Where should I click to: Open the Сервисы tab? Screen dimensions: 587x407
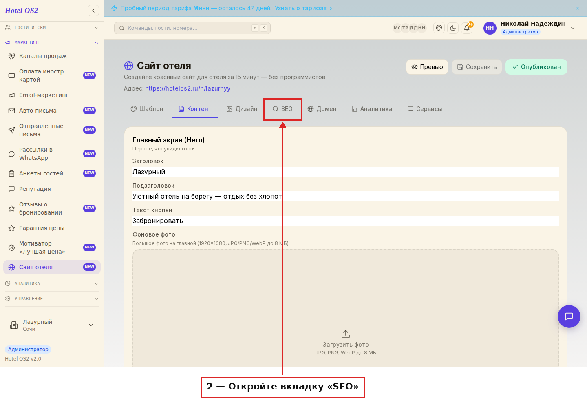click(425, 109)
